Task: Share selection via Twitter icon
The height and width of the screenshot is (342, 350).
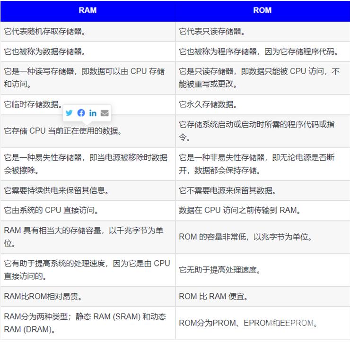Action: tap(69, 113)
